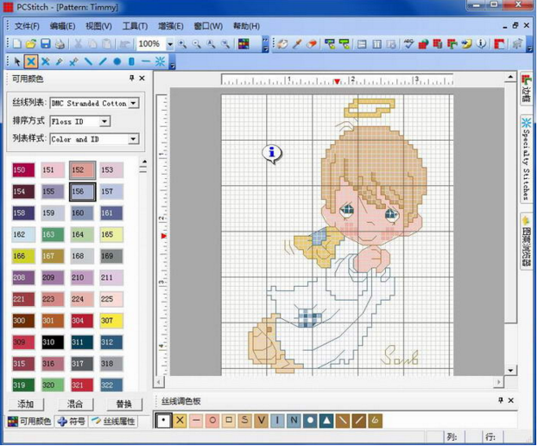Viewport: 538px width, 446px height.
Task: Save the pattern with the floppy disk icon
Action: pos(46,43)
